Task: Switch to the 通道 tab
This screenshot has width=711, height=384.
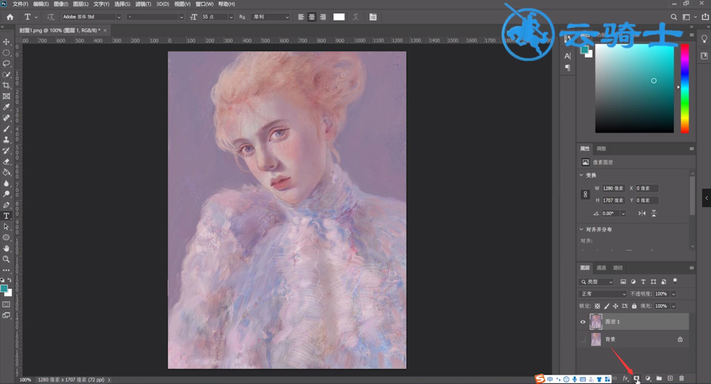Action: point(601,268)
